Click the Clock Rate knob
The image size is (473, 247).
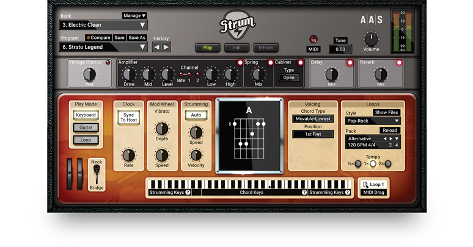point(128,155)
